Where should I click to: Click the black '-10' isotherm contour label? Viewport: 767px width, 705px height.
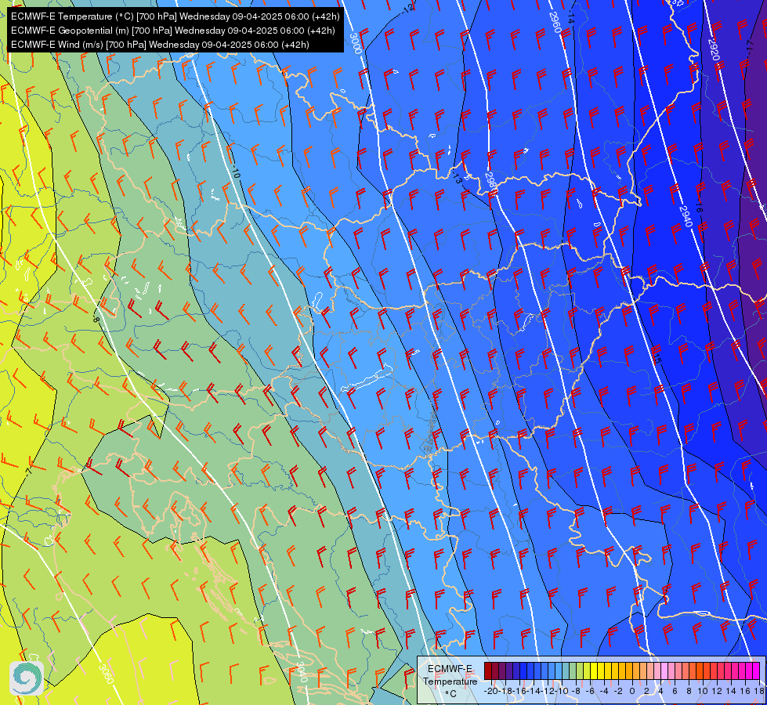coord(236,172)
